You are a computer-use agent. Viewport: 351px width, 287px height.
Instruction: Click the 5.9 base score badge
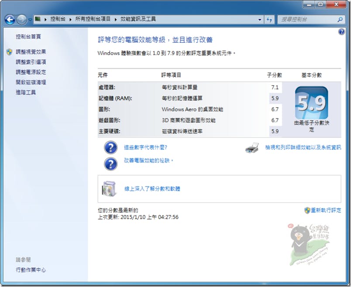312,103
